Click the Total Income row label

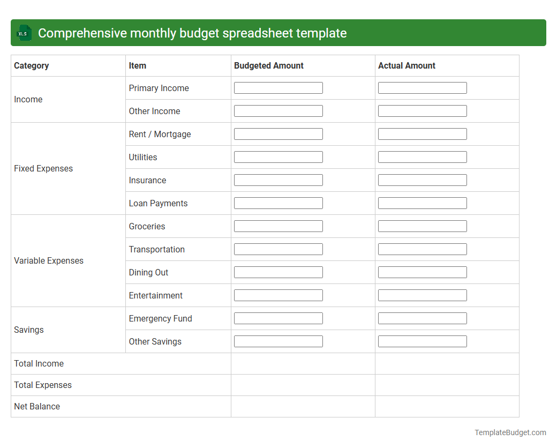tap(39, 363)
